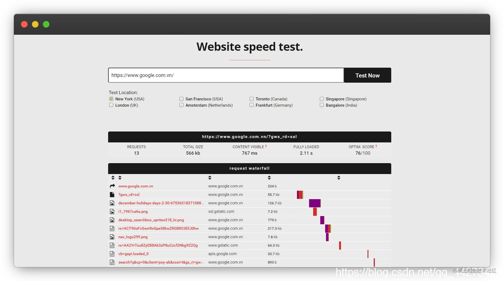Click the document icon for ?gws_rd=ssl
This screenshot has height=281, width=504.
coord(112,195)
